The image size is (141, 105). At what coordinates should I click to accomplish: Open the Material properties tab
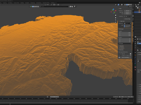click(x=135, y=67)
